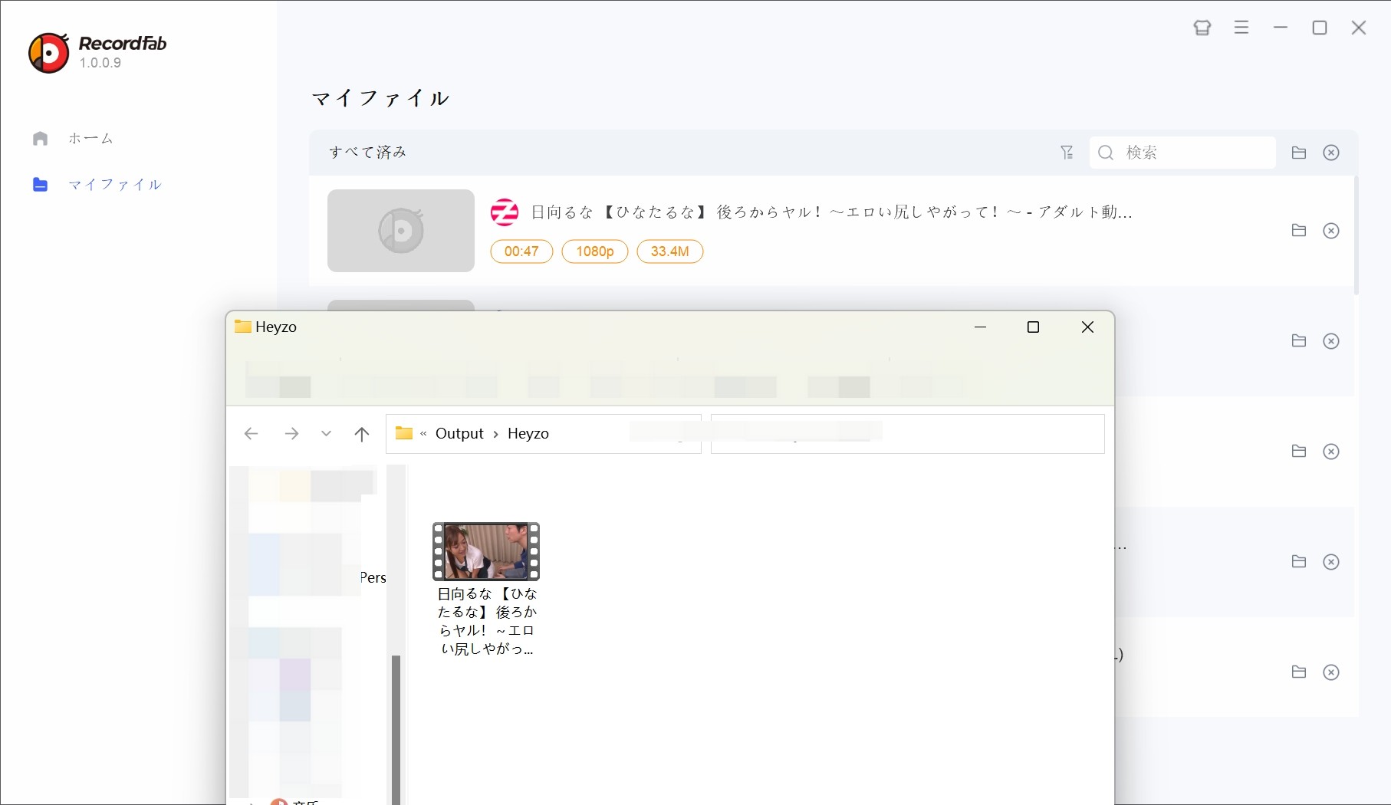
Task: Select マイファイル in the sidebar
Action: tap(115, 185)
